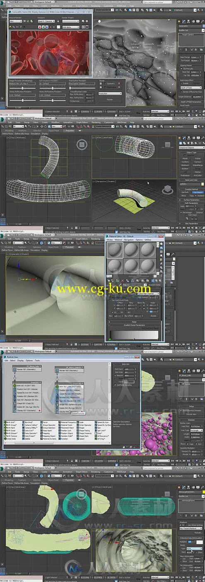Open the Depth of Field effect dropdown
This screenshot has width=205, height=582.
pyautogui.click(x=191, y=88)
